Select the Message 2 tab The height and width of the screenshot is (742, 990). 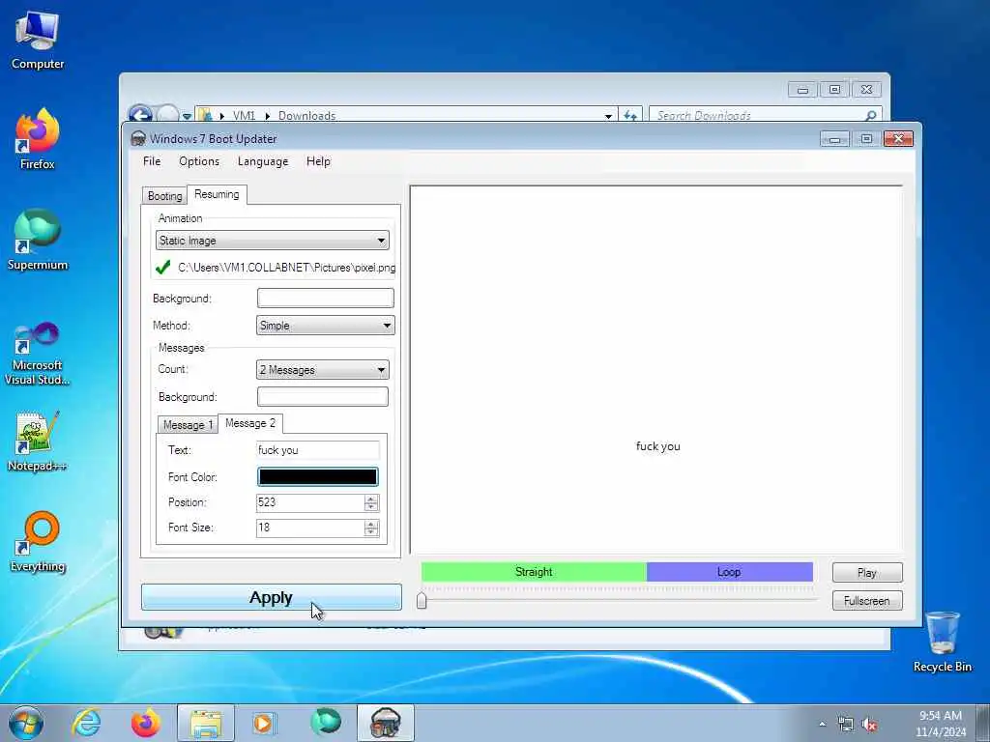pos(250,423)
